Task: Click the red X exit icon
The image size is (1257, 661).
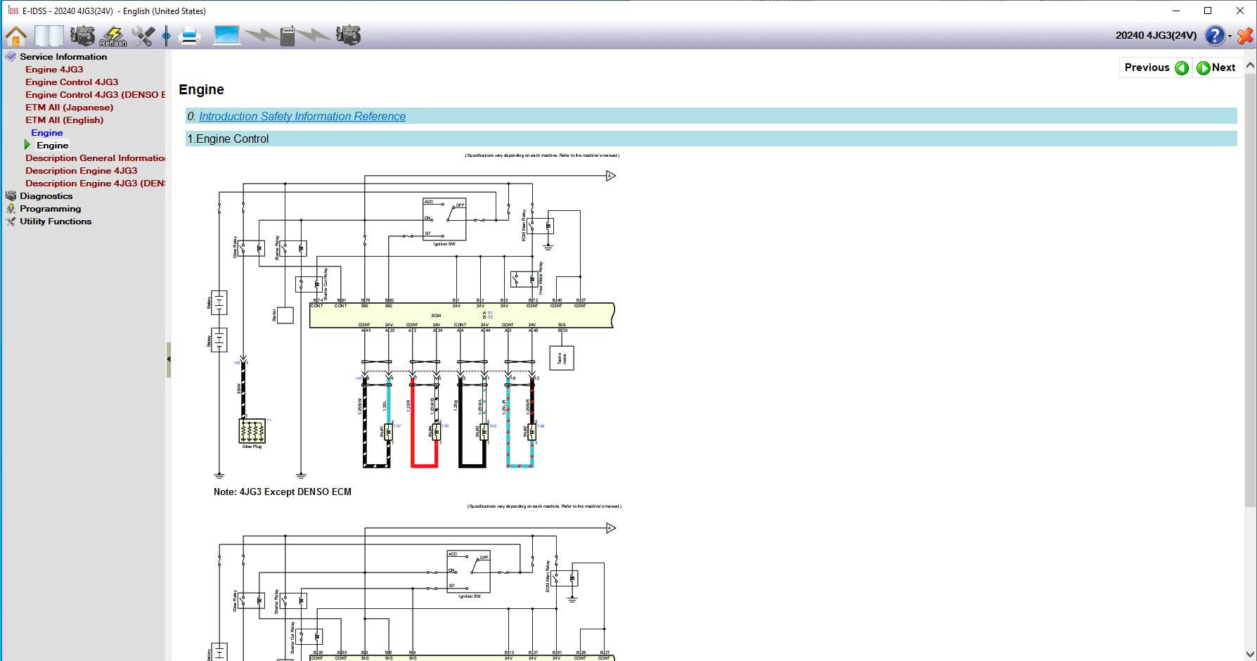Action: point(1244,36)
